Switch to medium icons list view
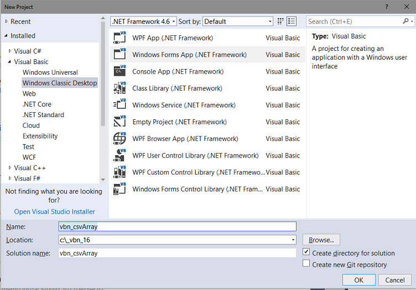Screen dimensions: 416x290 [x=292, y=22]
